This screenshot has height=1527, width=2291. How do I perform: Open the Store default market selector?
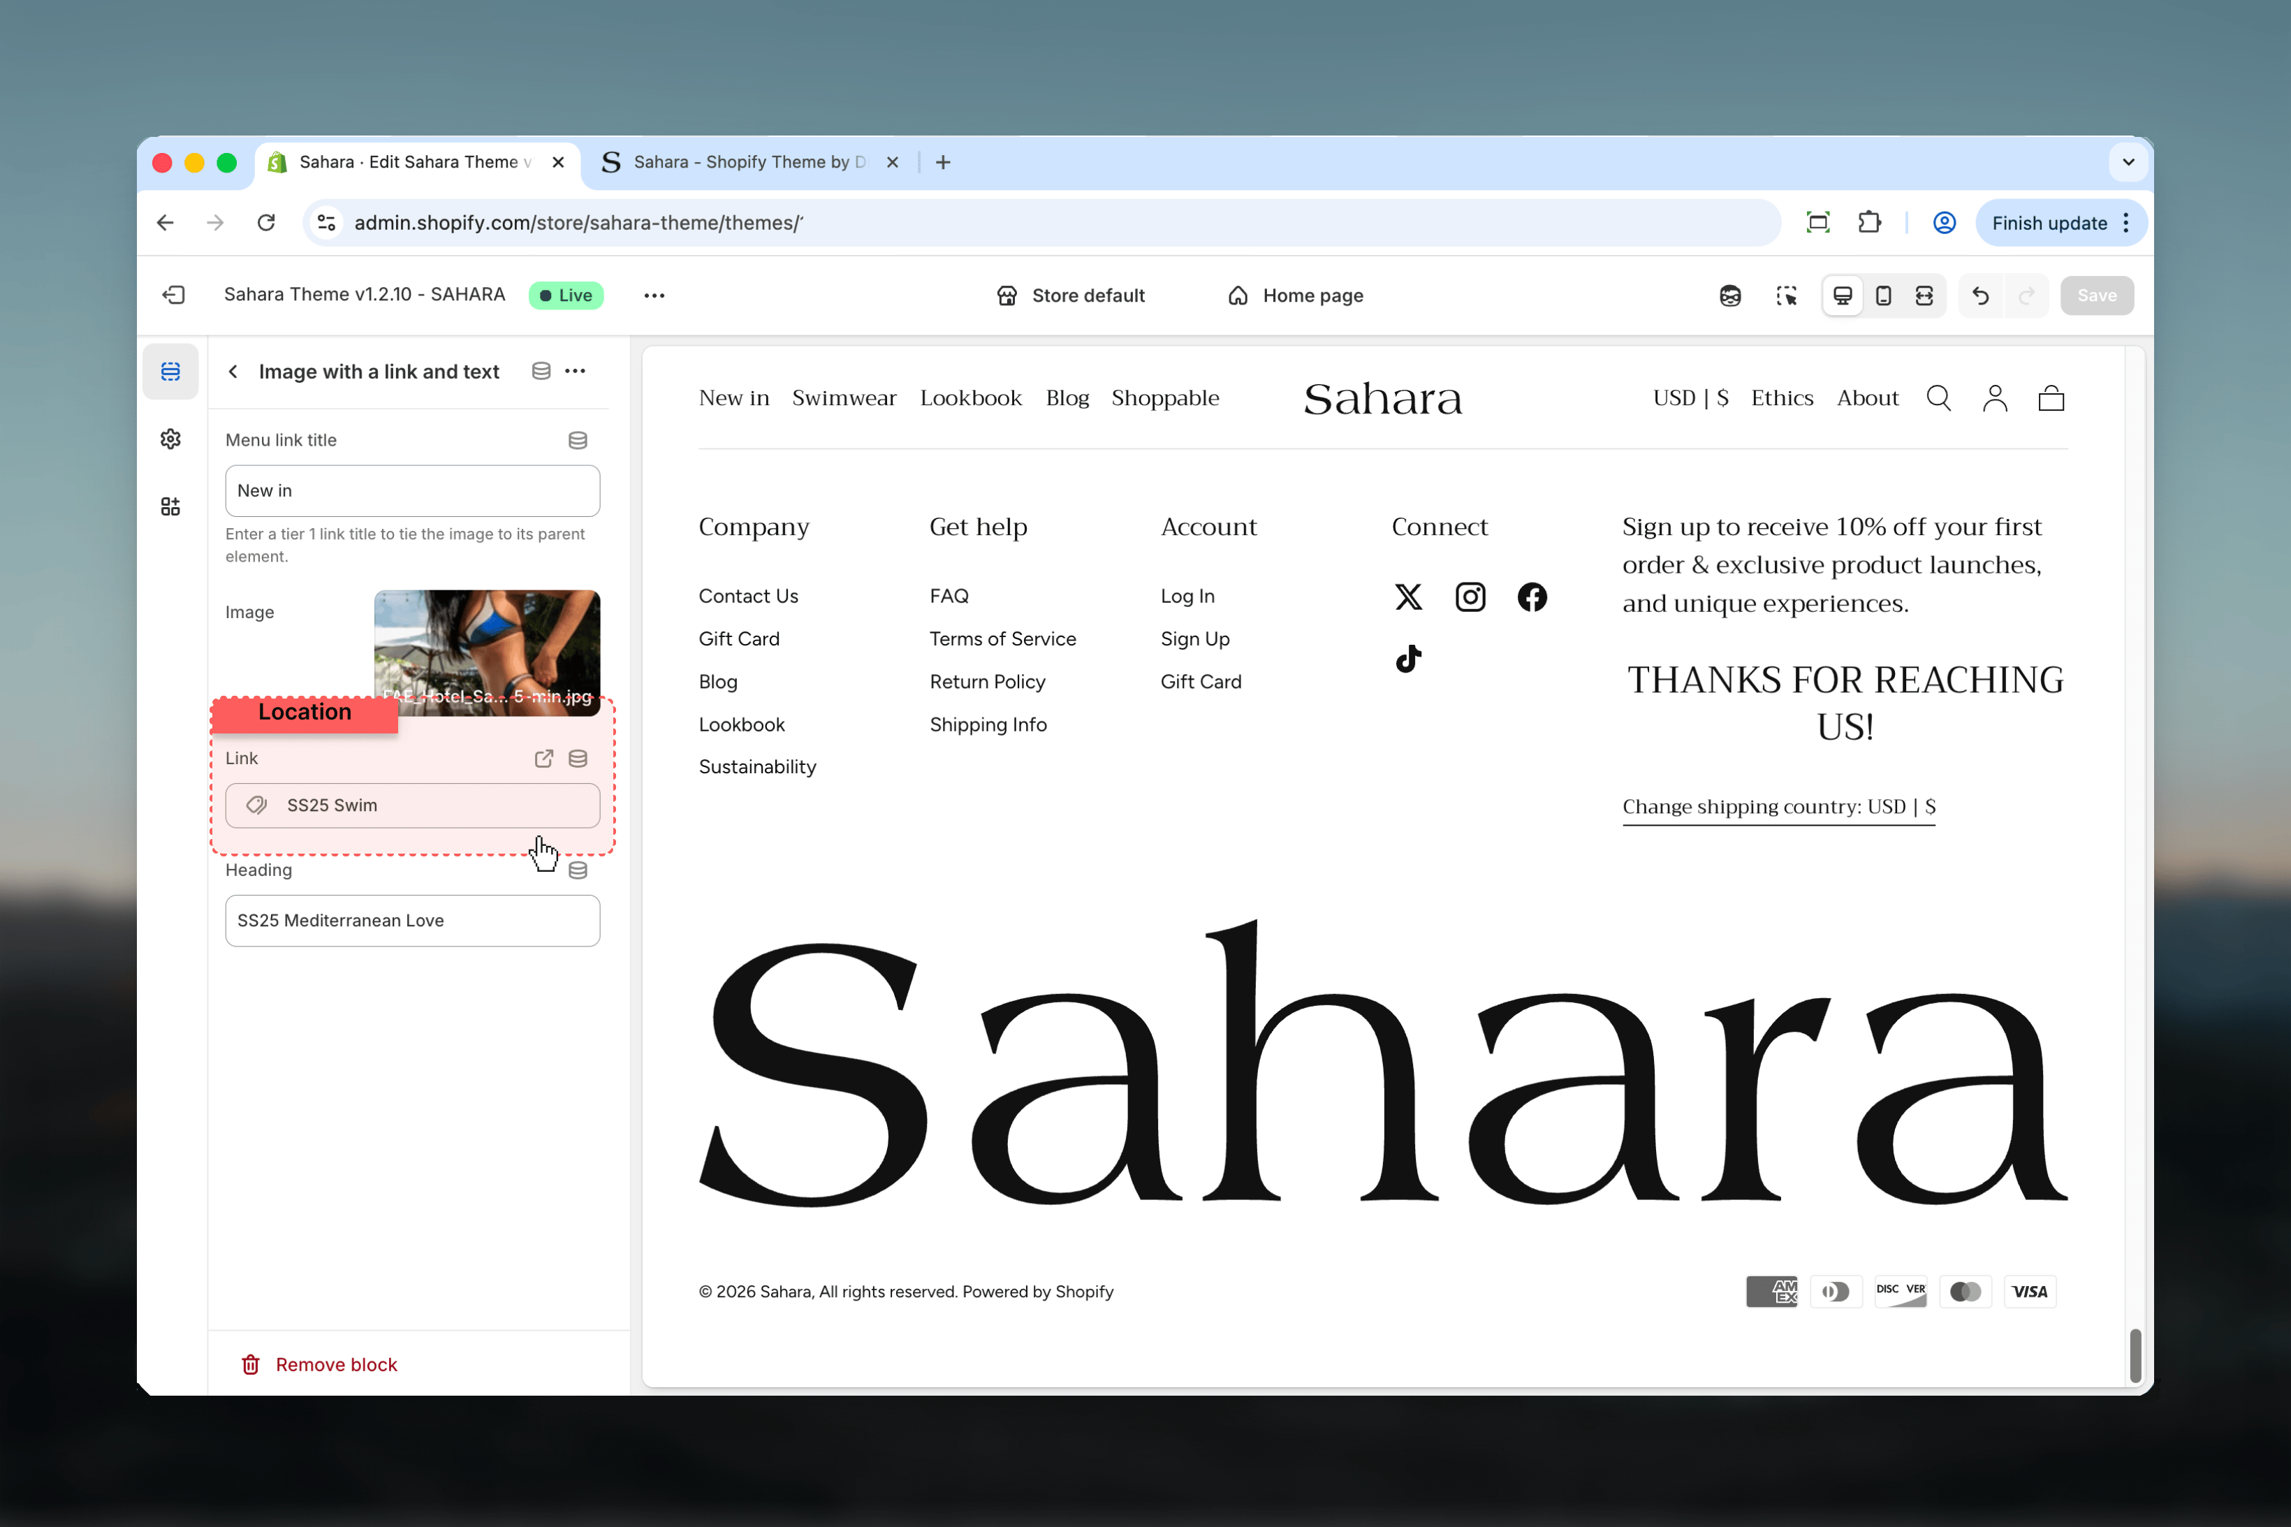(1071, 296)
